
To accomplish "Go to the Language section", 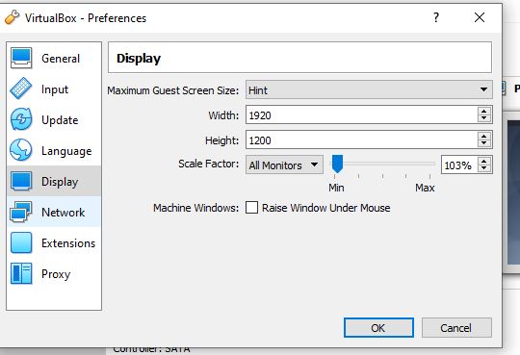I will tap(54, 150).
